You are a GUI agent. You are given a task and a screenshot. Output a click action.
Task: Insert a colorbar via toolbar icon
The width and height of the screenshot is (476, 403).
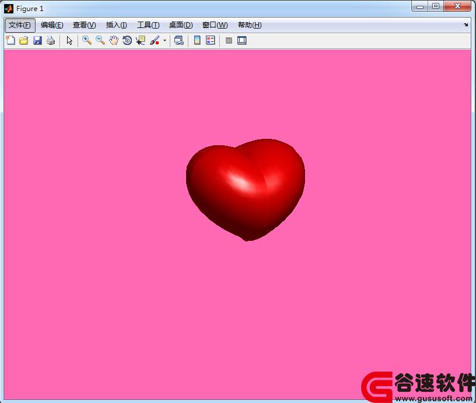pyautogui.click(x=197, y=40)
